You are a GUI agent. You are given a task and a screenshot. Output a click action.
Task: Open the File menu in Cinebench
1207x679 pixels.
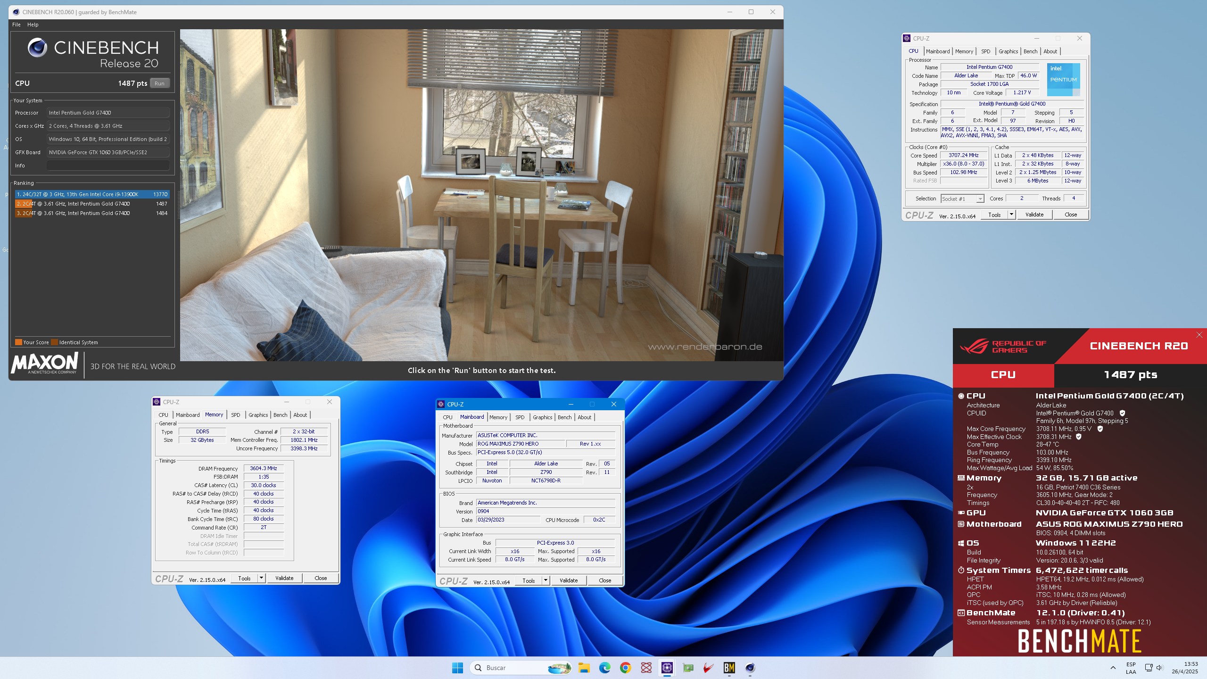click(x=17, y=25)
